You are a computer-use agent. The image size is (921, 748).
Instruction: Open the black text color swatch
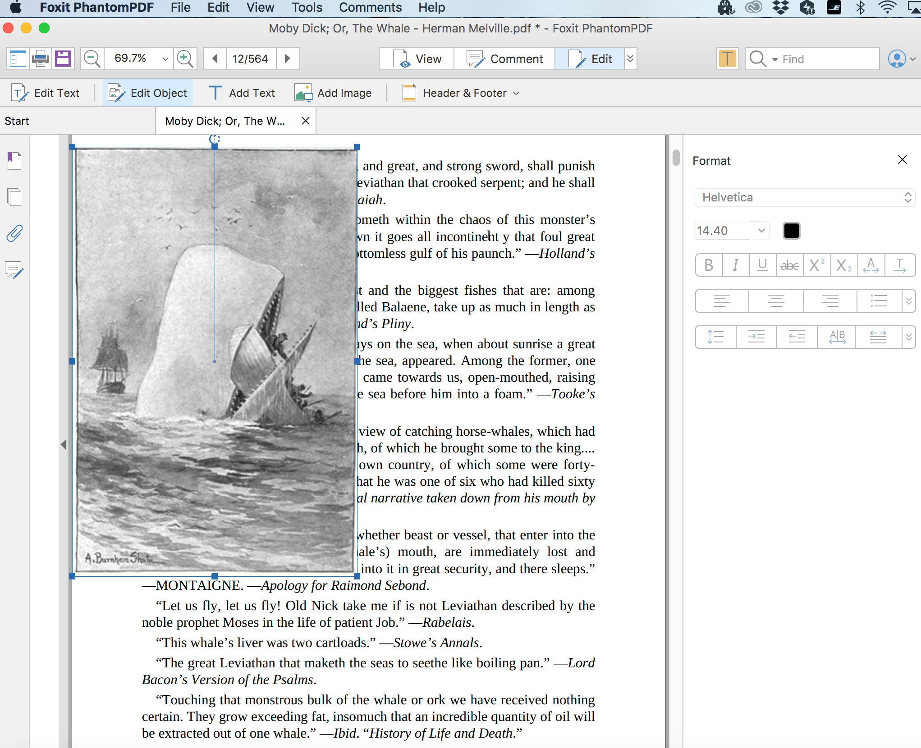[791, 231]
